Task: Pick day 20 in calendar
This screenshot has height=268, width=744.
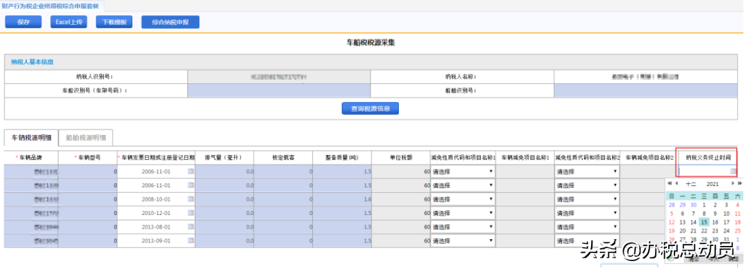Action: [x=683, y=231]
